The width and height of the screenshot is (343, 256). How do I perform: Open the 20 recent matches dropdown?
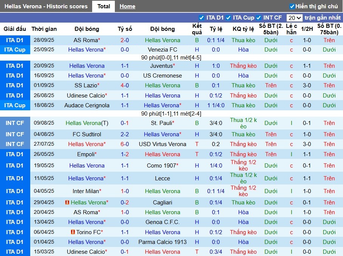[x=294, y=18]
